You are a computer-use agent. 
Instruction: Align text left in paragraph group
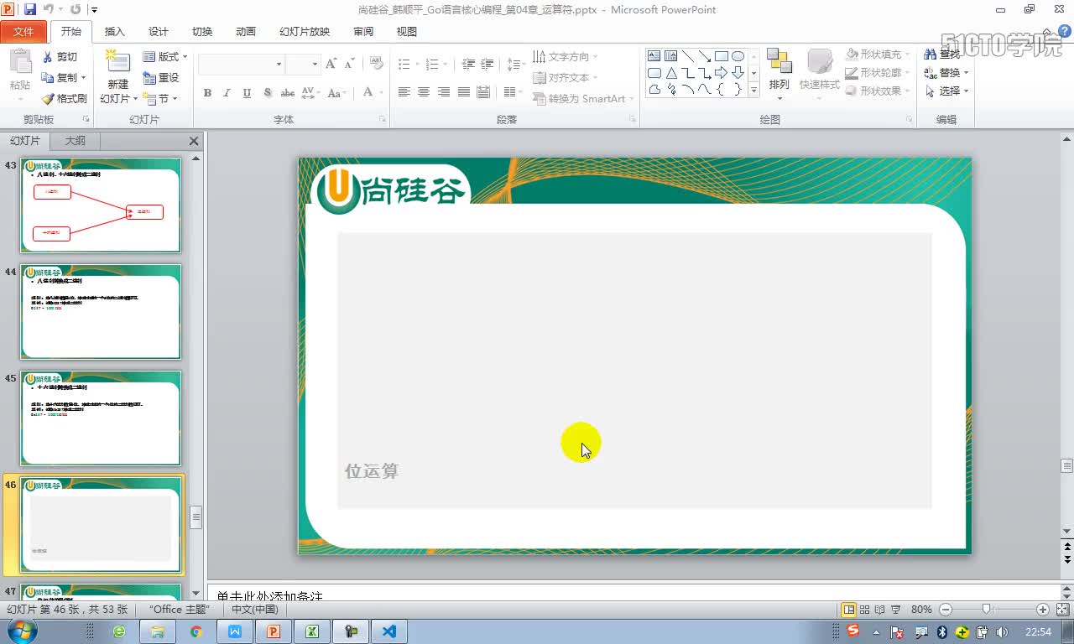(404, 92)
